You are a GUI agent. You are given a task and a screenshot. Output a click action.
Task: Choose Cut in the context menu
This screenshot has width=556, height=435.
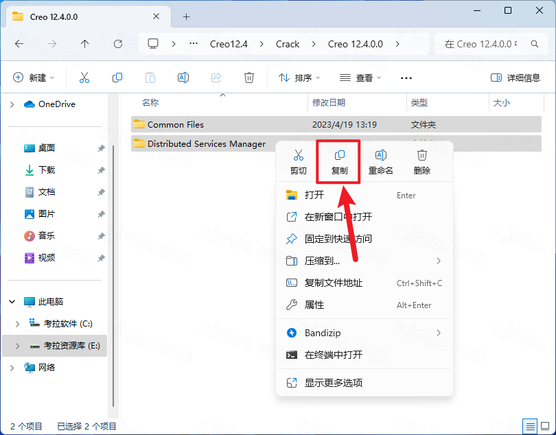(298, 162)
